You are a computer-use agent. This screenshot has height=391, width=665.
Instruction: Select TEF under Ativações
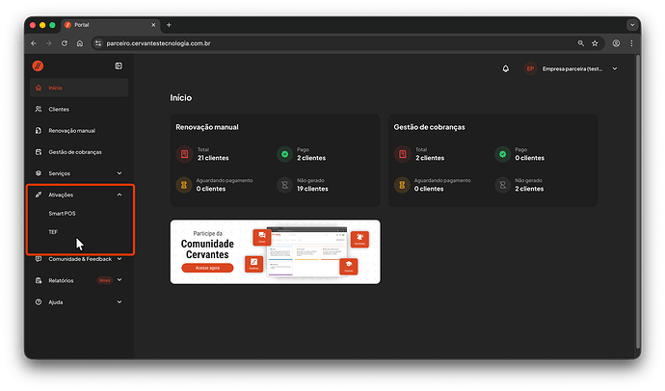coord(53,231)
